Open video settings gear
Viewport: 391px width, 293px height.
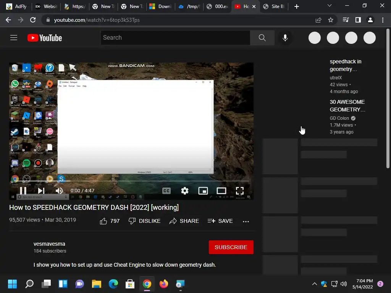[x=184, y=191]
